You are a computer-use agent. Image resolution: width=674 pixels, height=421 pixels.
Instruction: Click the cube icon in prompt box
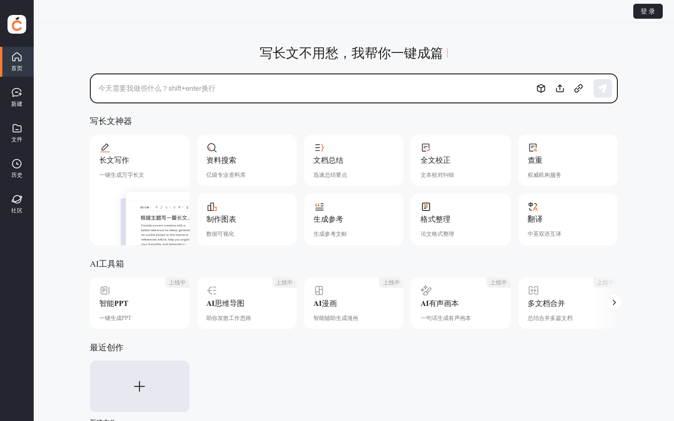pos(541,88)
